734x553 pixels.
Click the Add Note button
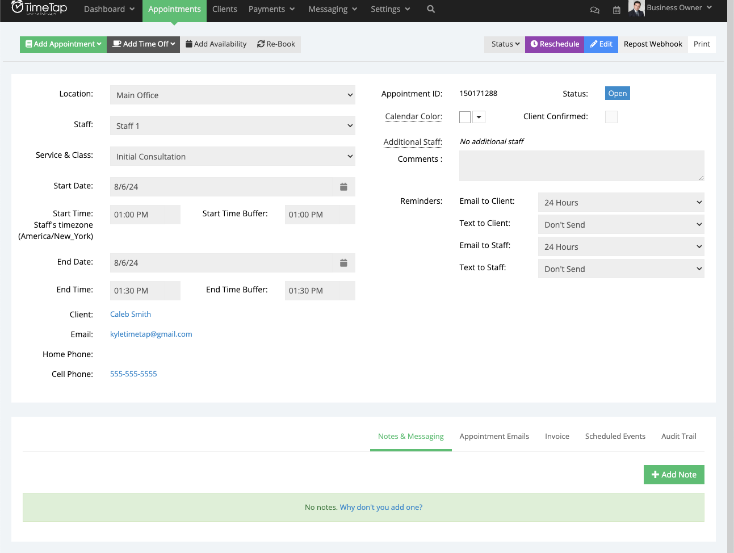click(674, 474)
